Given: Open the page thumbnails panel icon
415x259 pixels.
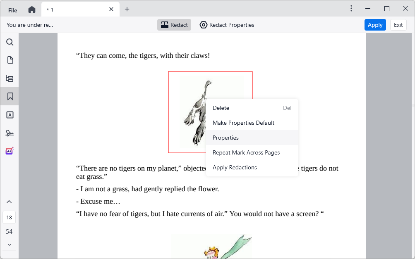Looking at the screenshot, I should tap(10, 60).
